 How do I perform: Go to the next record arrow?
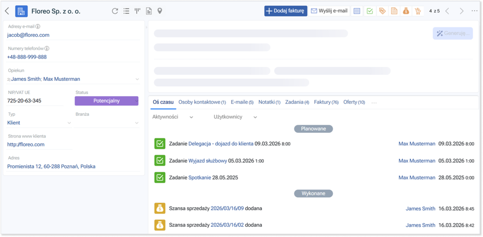pos(461,11)
